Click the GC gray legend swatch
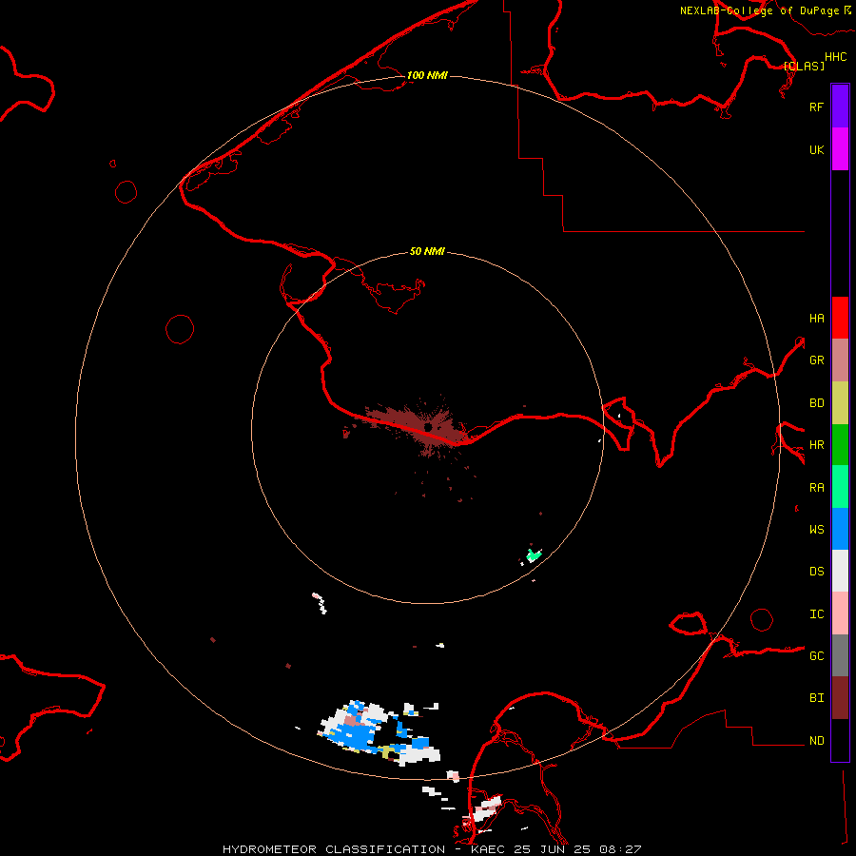856x856 pixels. [x=840, y=655]
